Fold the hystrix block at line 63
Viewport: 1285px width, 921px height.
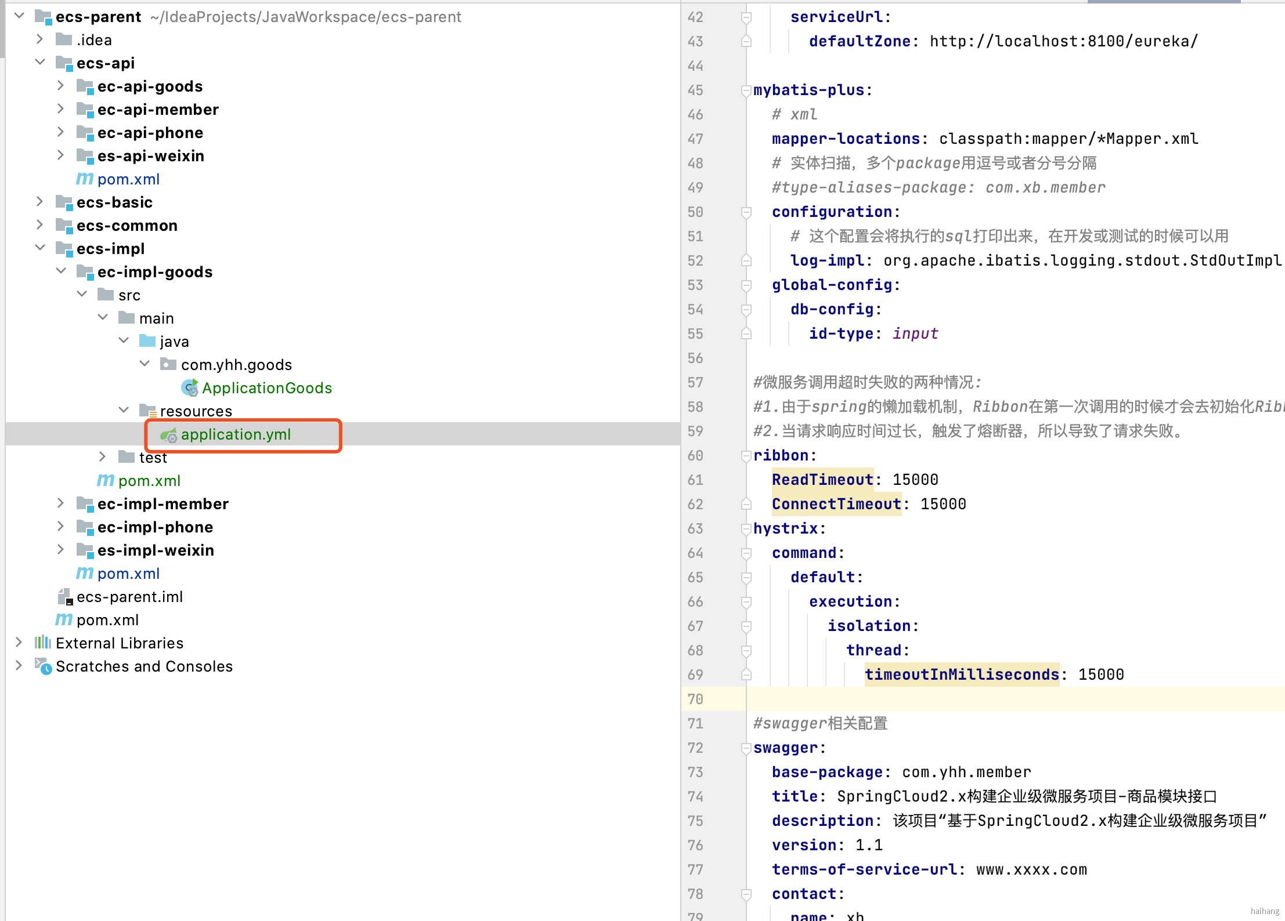[x=746, y=529]
